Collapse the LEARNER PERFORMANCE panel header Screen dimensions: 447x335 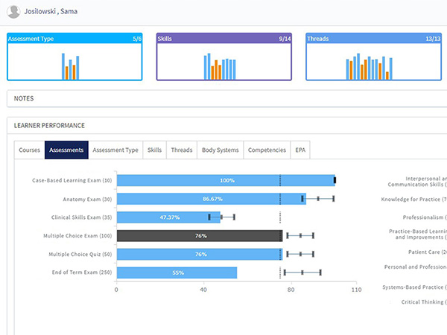coord(227,126)
